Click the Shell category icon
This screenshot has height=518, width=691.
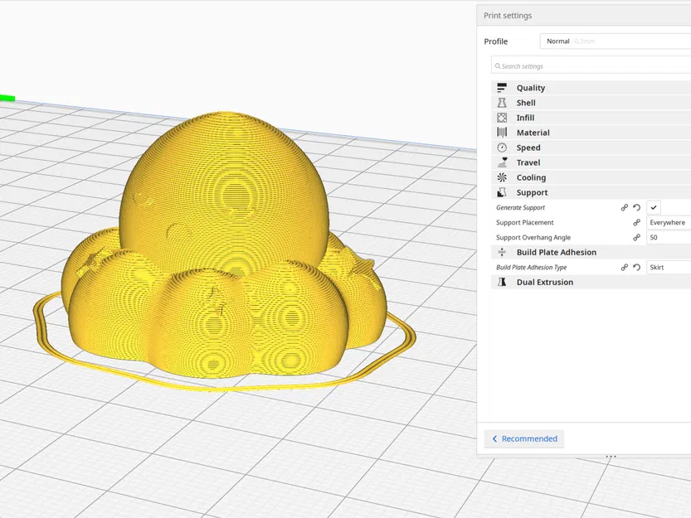[x=502, y=103]
